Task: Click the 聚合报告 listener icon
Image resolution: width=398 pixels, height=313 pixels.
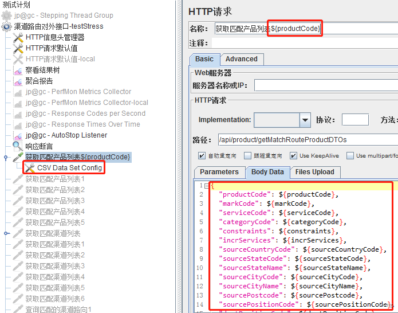Action: [x=18, y=81]
